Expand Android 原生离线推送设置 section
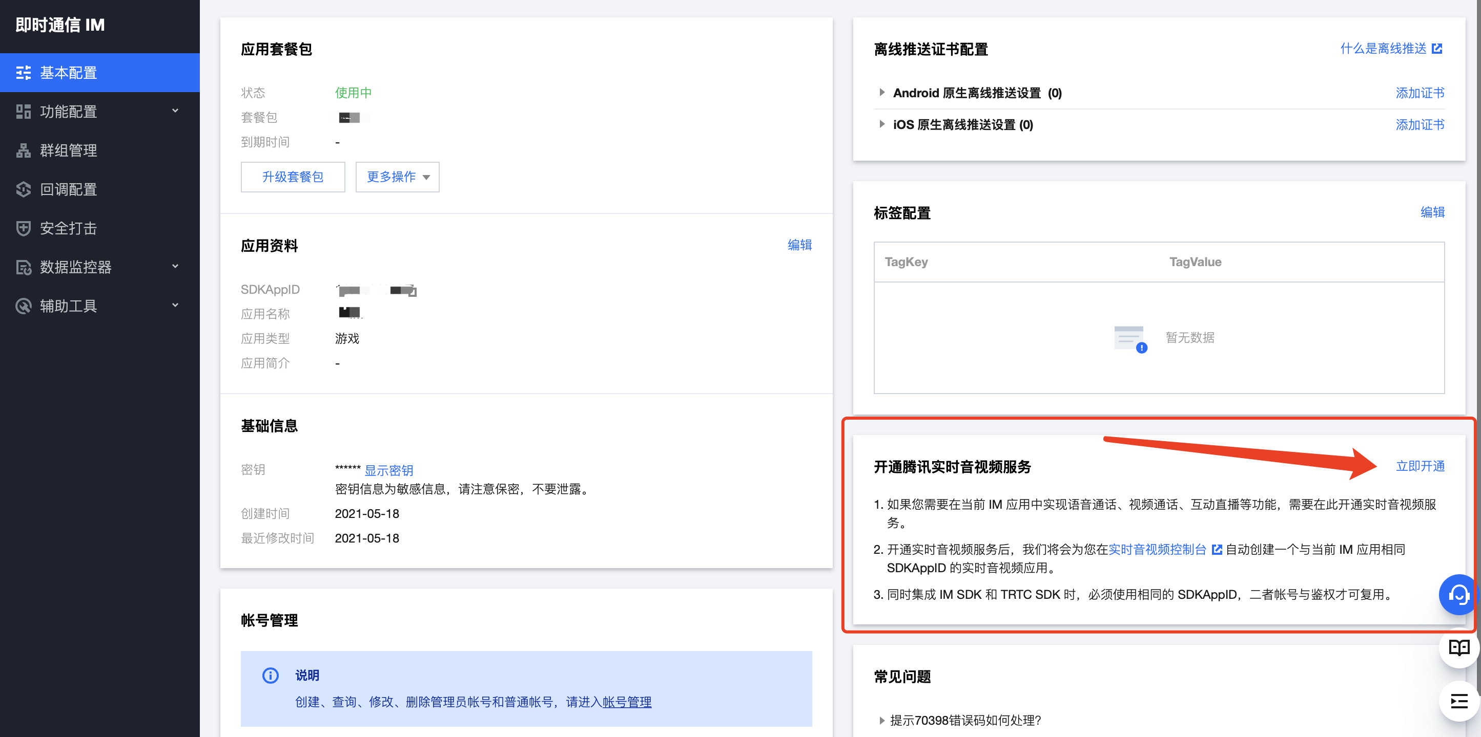Viewport: 1481px width, 737px height. 881,93
